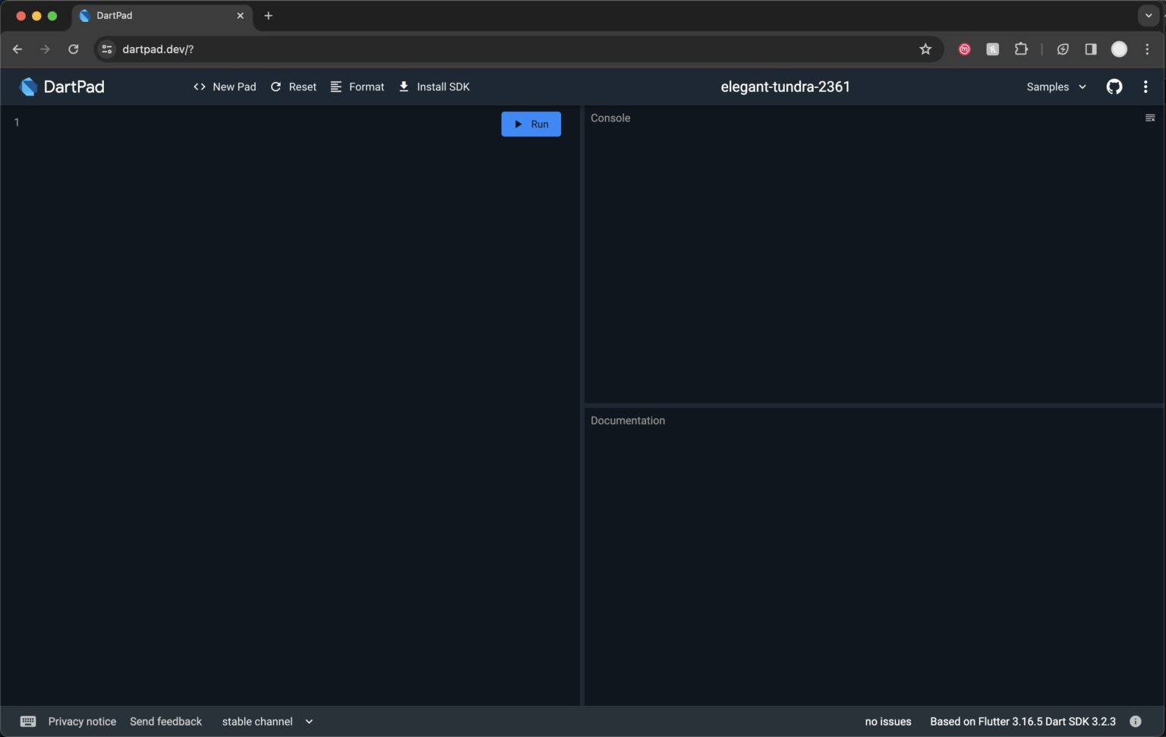Open the stable channel selector
This screenshot has height=737, width=1166.
tap(267, 721)
